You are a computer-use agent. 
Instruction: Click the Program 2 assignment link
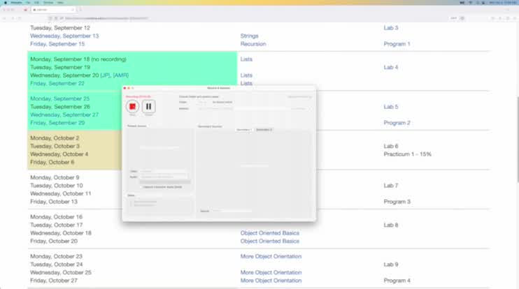(x=397, y=123)
